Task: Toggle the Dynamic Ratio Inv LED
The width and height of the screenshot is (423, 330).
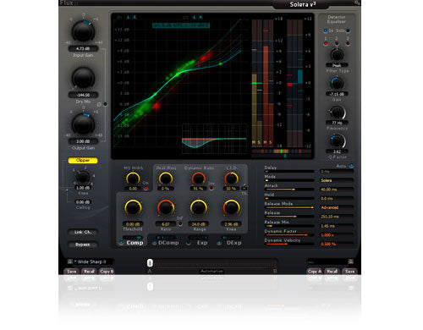Action: (211, 188)
